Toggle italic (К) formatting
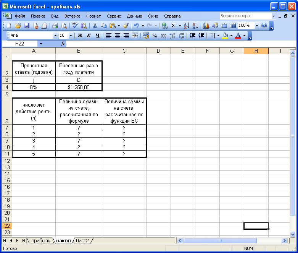This screenshot has width=298, height=253. pos(89,36)
